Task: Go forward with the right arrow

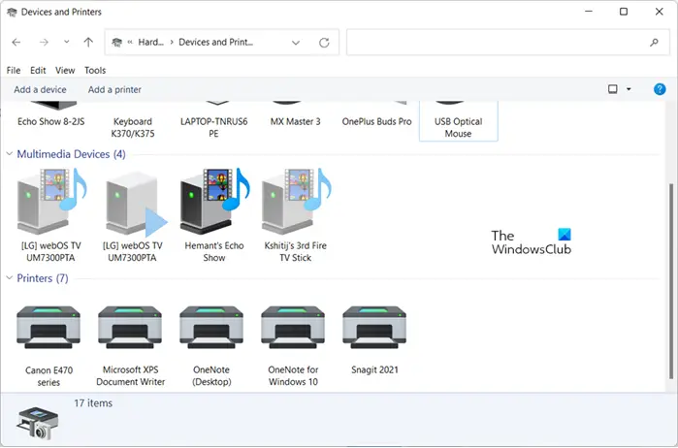Action: [x=44, y=43]
